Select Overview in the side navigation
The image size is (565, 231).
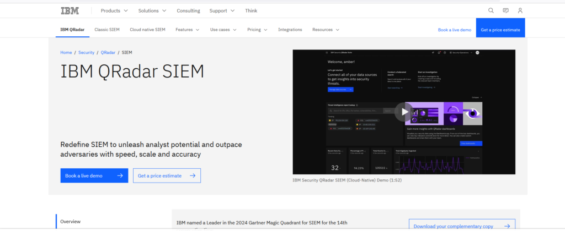point(70,222)
